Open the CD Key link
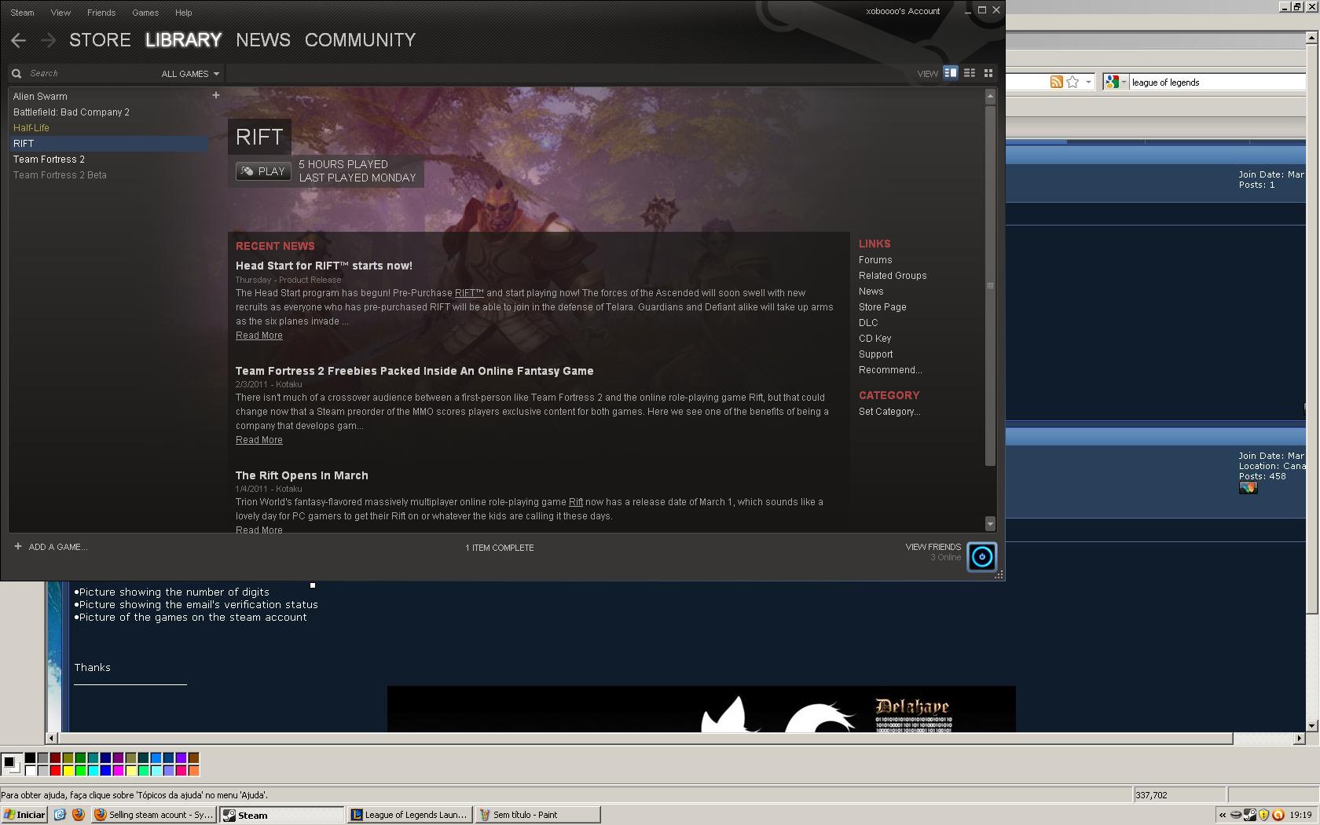 (875, 339)
